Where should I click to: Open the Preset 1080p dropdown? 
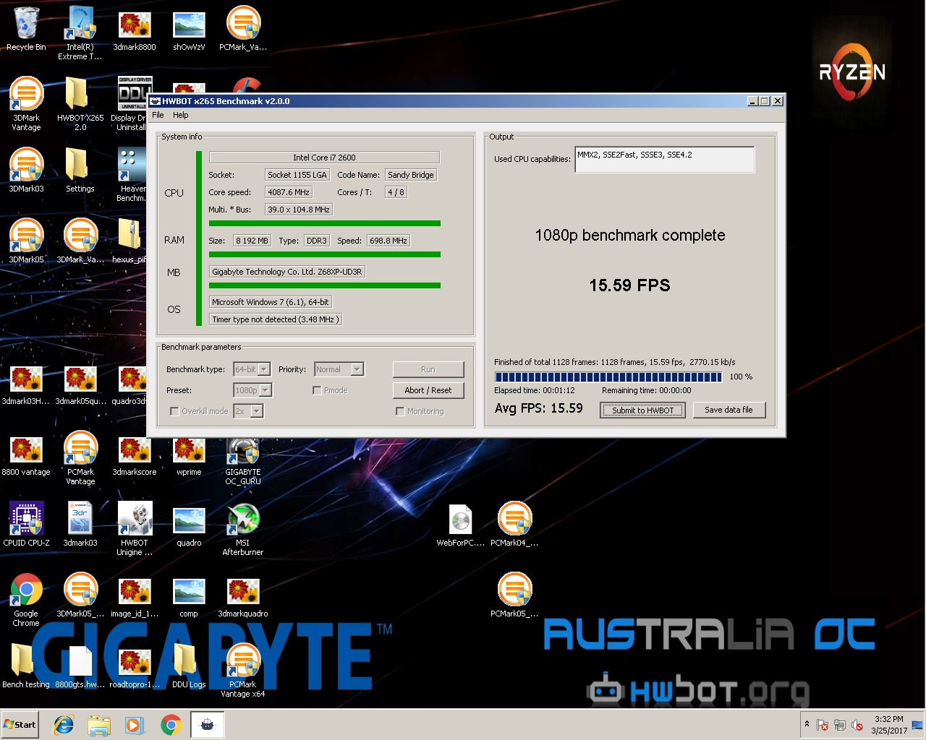pos(252,390)
